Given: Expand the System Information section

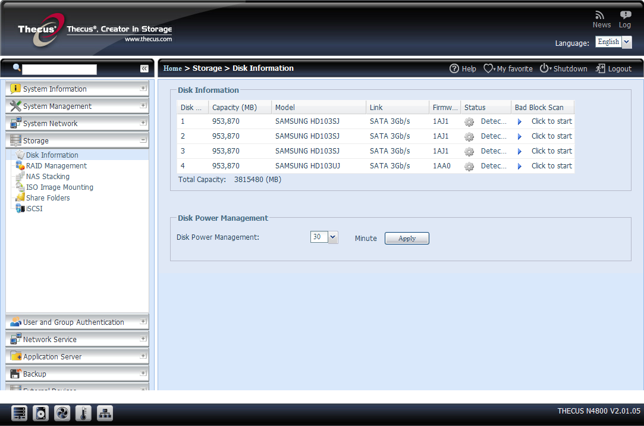Looking at the screenshot, I should tap(143, 88).
